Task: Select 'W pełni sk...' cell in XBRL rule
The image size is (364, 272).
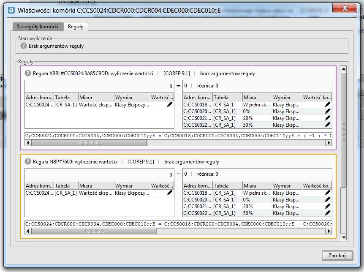Action: pyautogui.click(x=257, y=104)
